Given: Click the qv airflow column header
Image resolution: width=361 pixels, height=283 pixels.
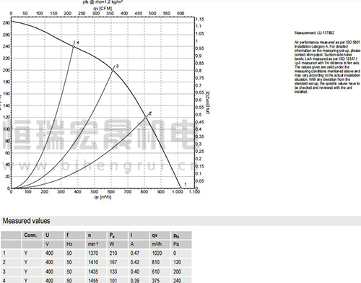Looking at the screenshot, I should pos(155,235).
